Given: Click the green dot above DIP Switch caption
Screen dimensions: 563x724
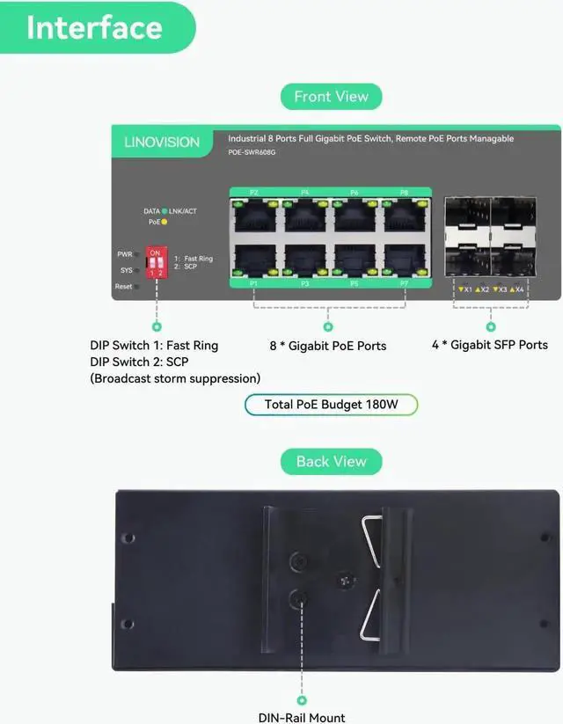Looking at the screenshot, I should [157, 327].
